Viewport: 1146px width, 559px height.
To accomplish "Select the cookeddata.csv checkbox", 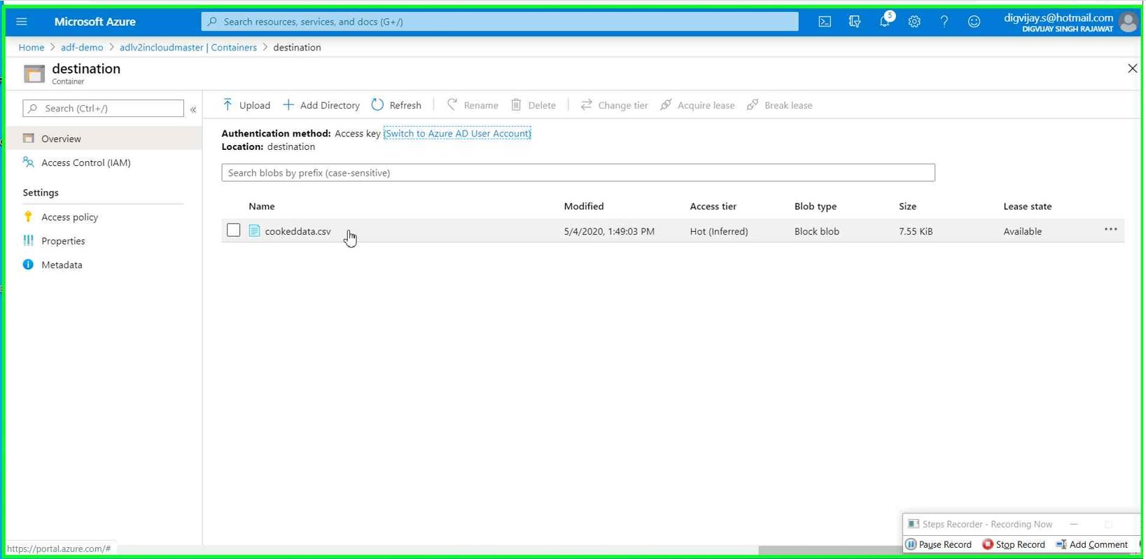I will tap(234, 230).
